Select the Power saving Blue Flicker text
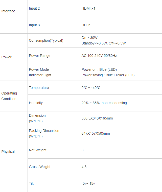 coord(108,75)
